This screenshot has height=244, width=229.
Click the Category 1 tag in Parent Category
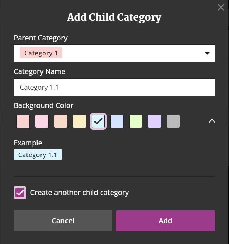point(41,53)
